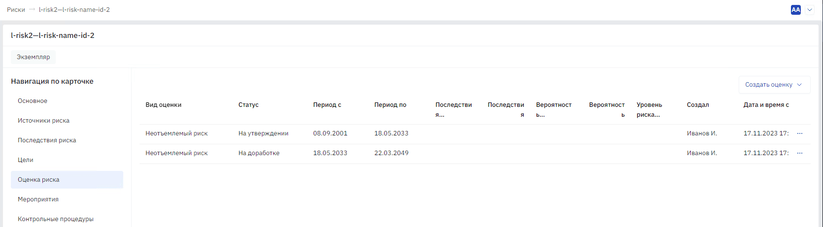Go to Риски breadcrumb
This screenshot has width=823, height=227.
tap(16, 10)
